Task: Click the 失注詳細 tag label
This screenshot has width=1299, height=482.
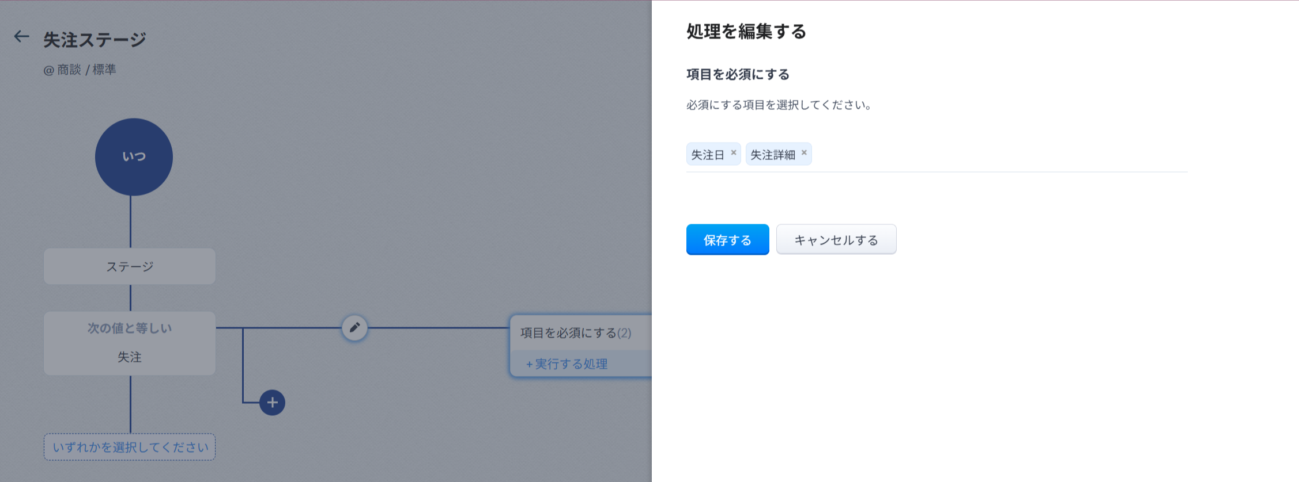Action: (x=772, y=155)
